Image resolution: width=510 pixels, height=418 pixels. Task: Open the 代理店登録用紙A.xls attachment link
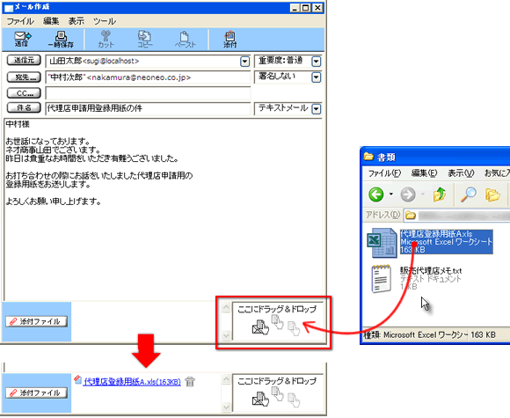(x=132, y=382)
